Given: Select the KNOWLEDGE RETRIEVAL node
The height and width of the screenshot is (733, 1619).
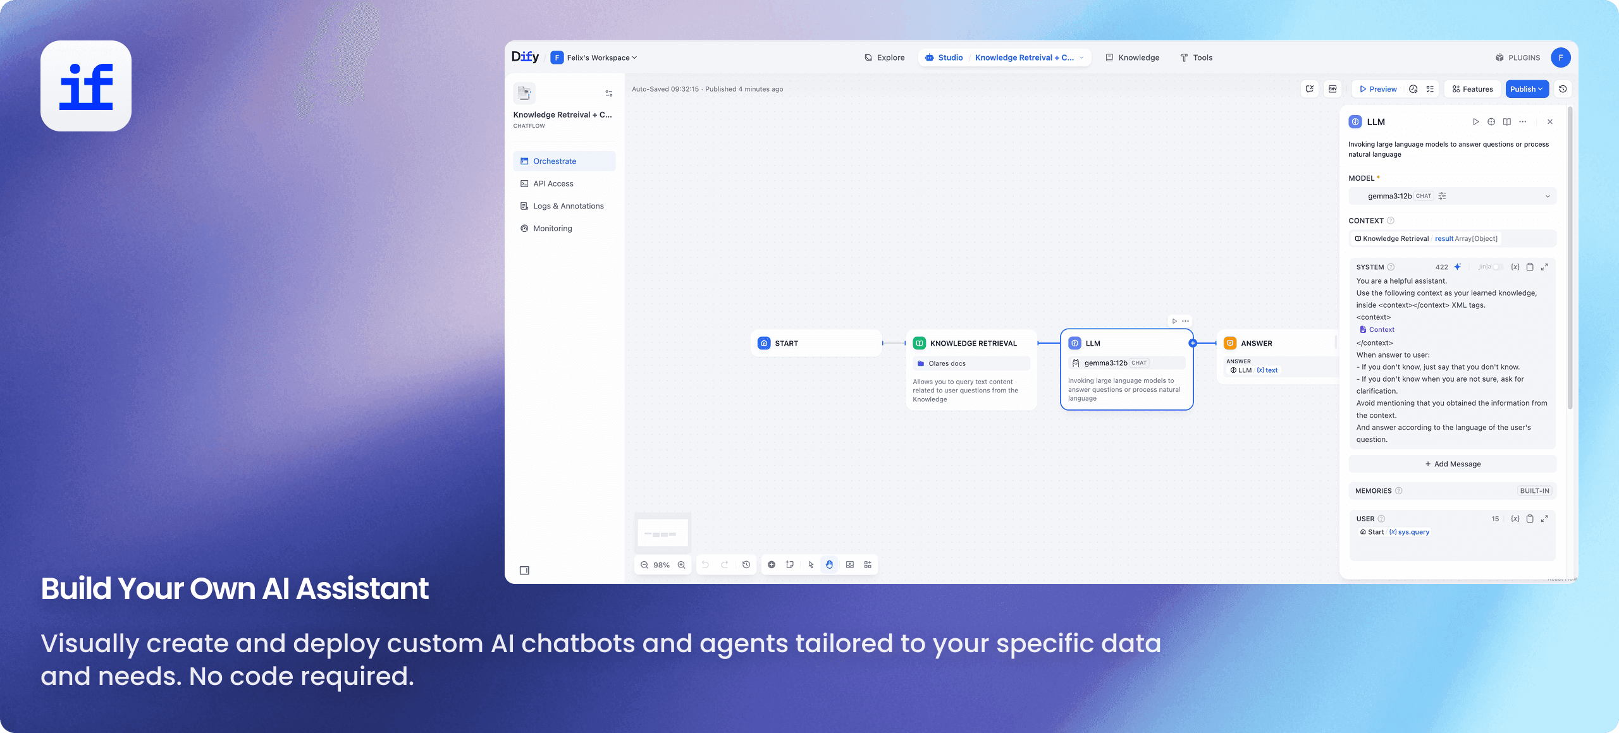Looking at the screenshot, I should [971, 370].
